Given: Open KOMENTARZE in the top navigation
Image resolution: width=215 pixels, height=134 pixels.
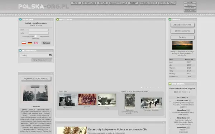Looking at the screenshot, I should [89, 3].
